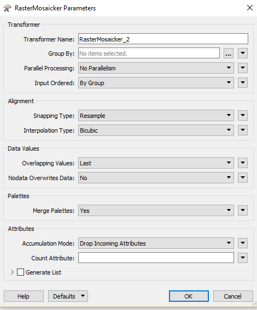Open the Interpolation Type Bicubic dropdown

tap(156, 130)
